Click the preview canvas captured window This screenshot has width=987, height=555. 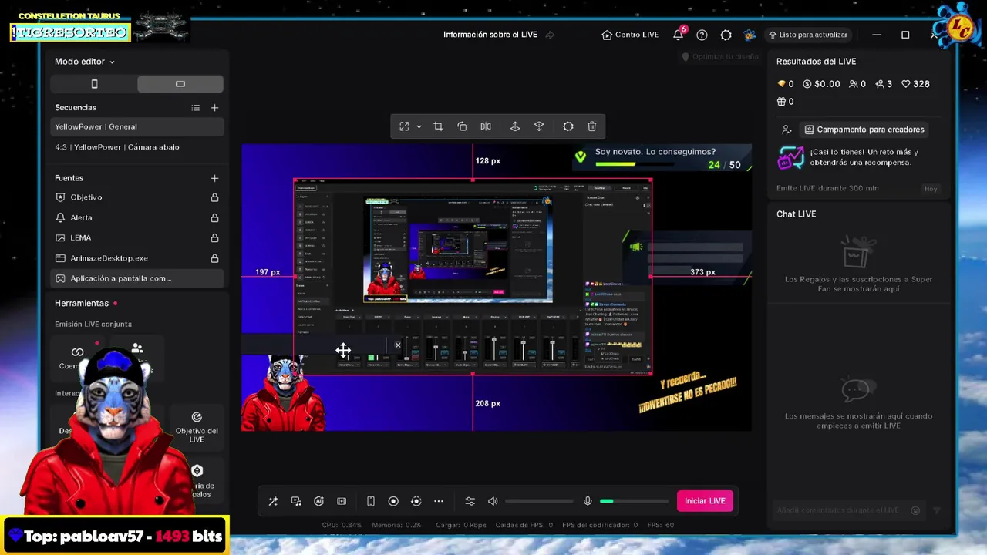coord(473,277)
